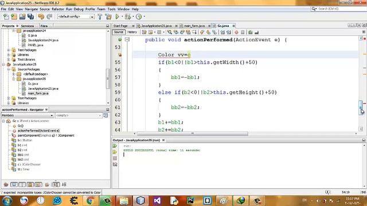Open the Navigate menu
The width and height of the screenshot is (367, 206).
(31, 9)
